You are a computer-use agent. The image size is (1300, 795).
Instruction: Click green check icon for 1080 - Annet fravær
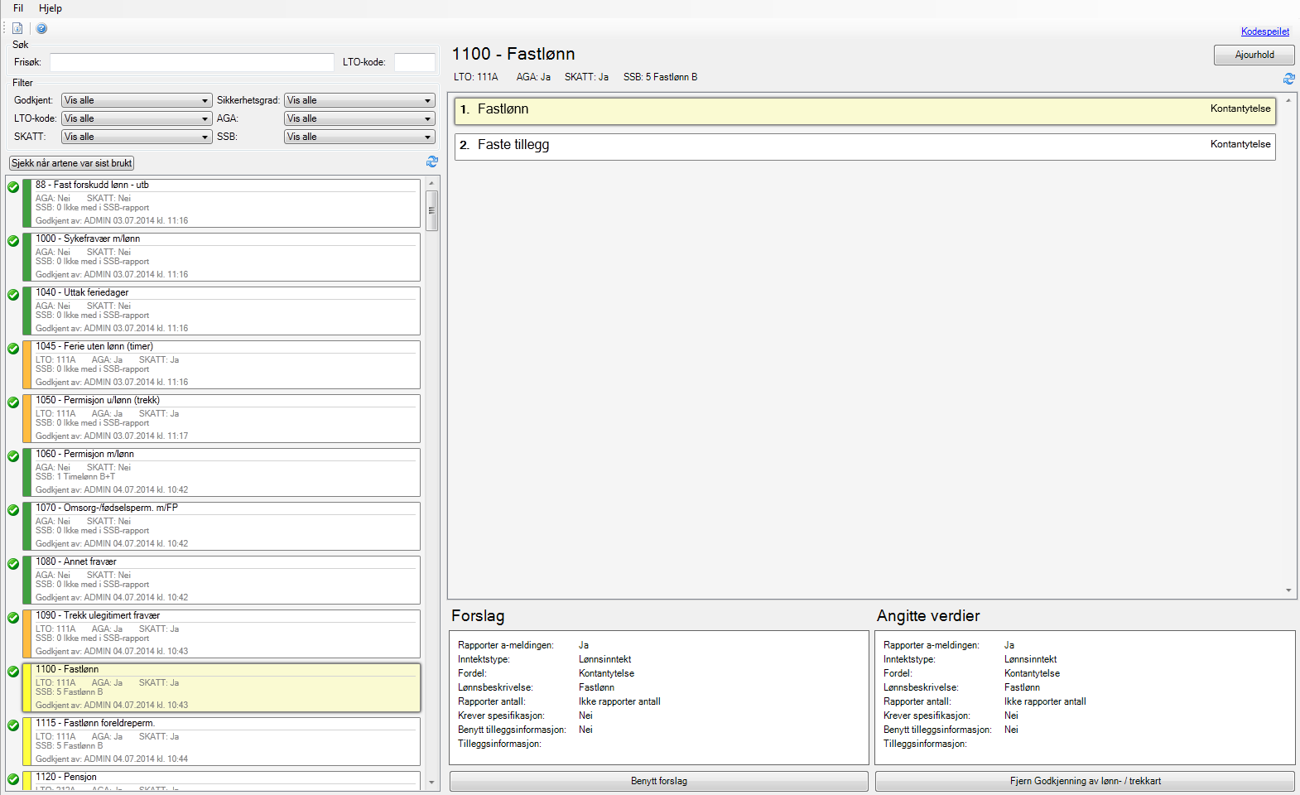click(13, 564)
